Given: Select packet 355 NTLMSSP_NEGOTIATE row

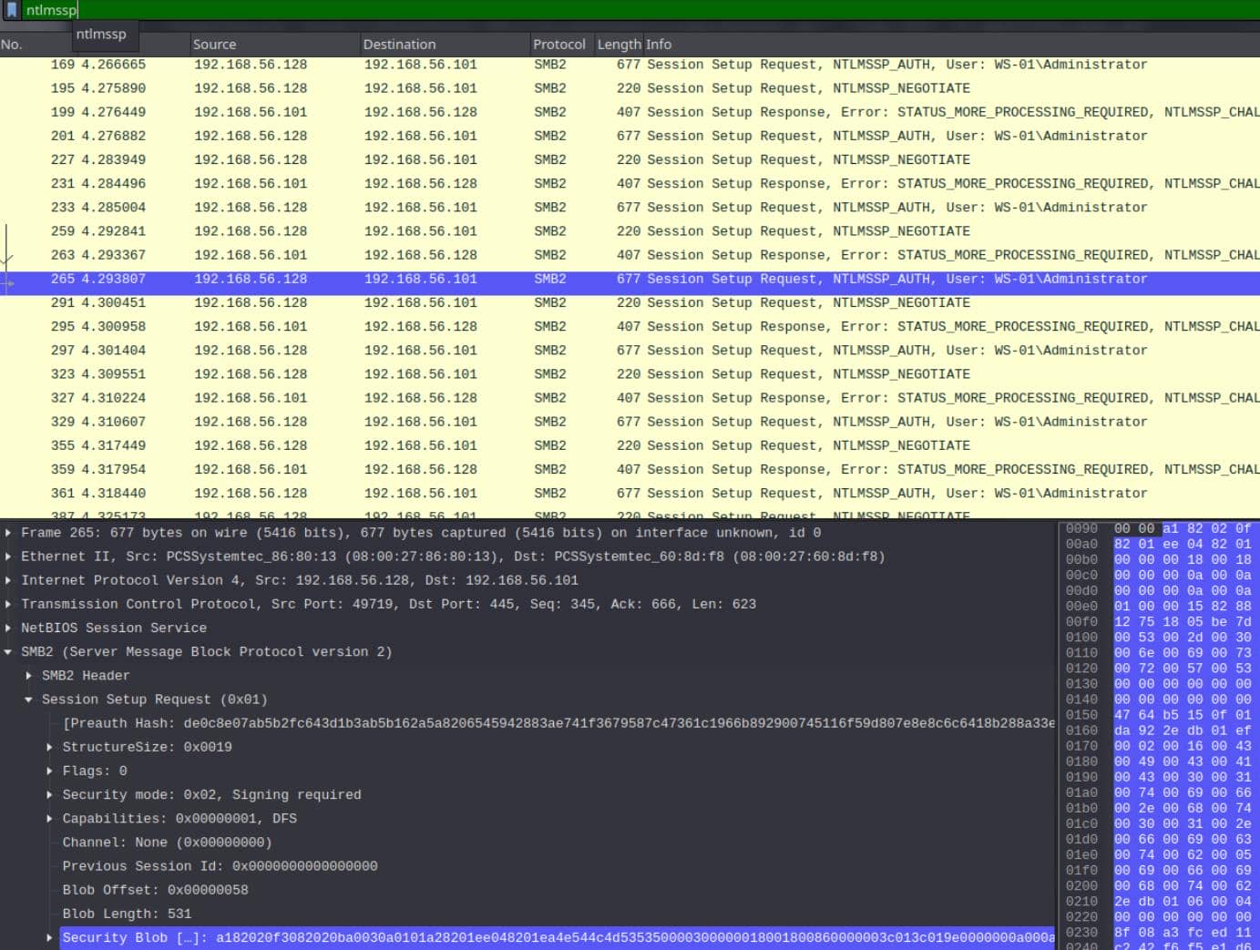Looking at the screenshot, I should (630, 445).
